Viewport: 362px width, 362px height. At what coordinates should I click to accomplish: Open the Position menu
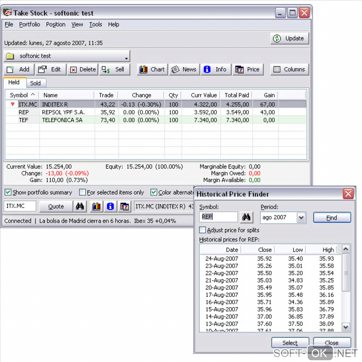[56, 24]
